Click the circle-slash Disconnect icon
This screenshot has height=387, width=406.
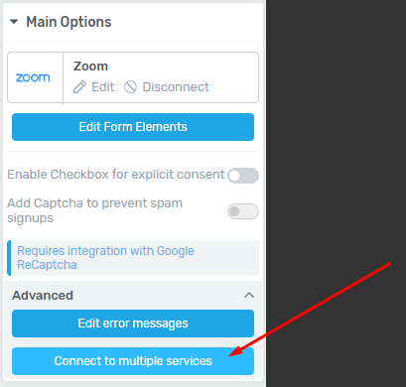130,87
